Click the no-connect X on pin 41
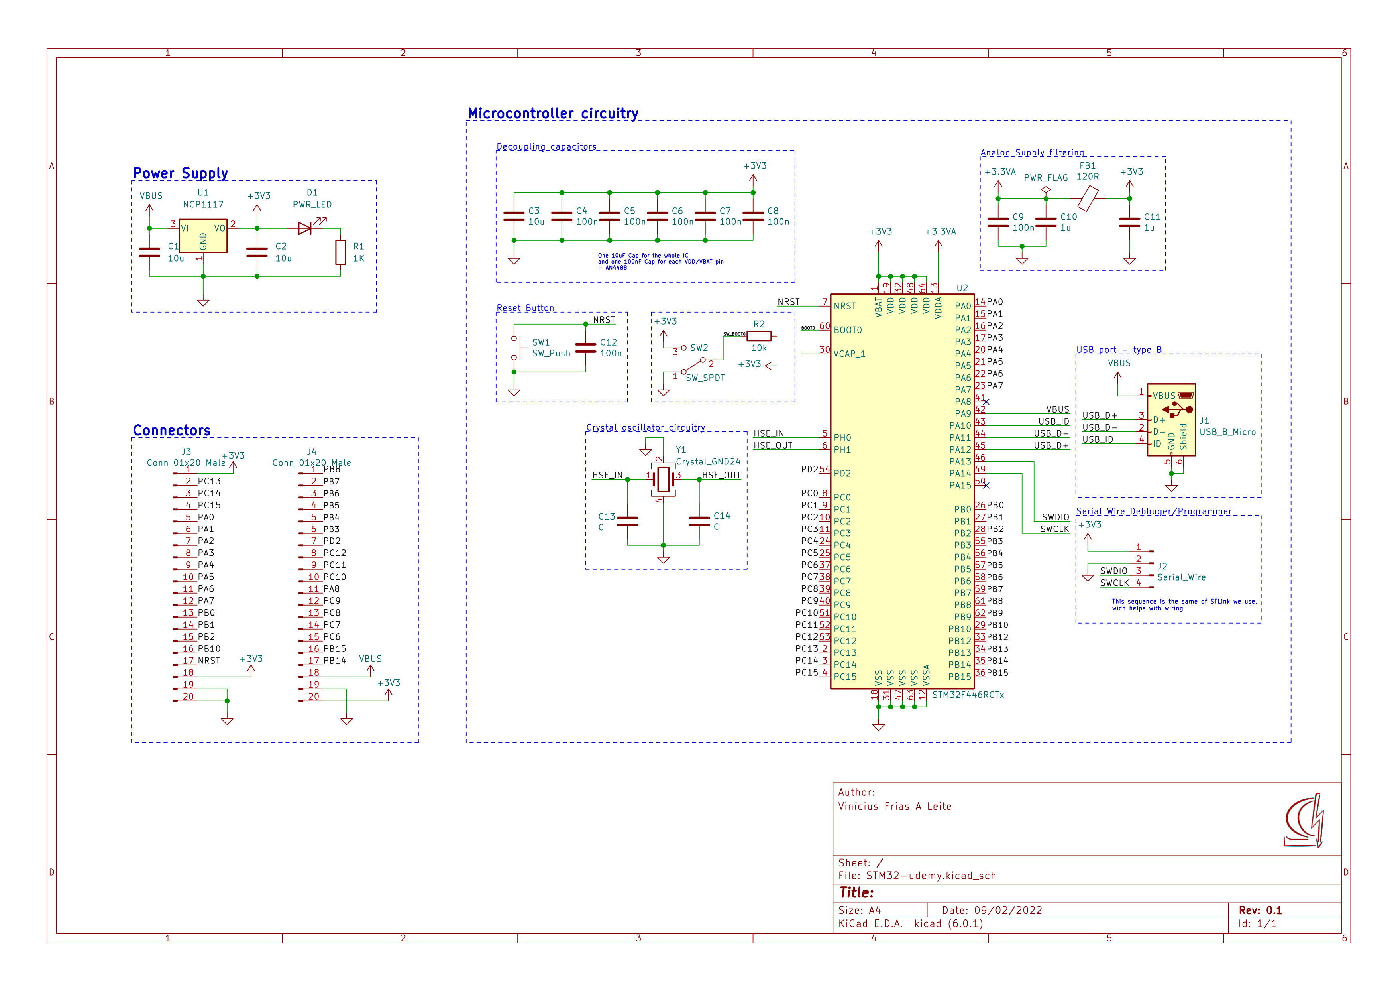Image resolution: width=1398 pixels, height=990 pixels. pos(986,402)
